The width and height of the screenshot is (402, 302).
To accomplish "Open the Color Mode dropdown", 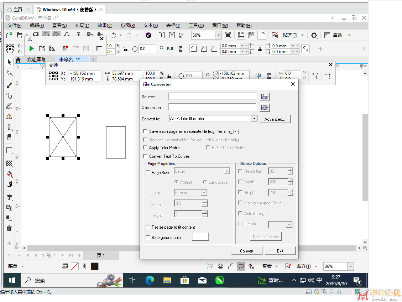I will [x=289, y=225].
